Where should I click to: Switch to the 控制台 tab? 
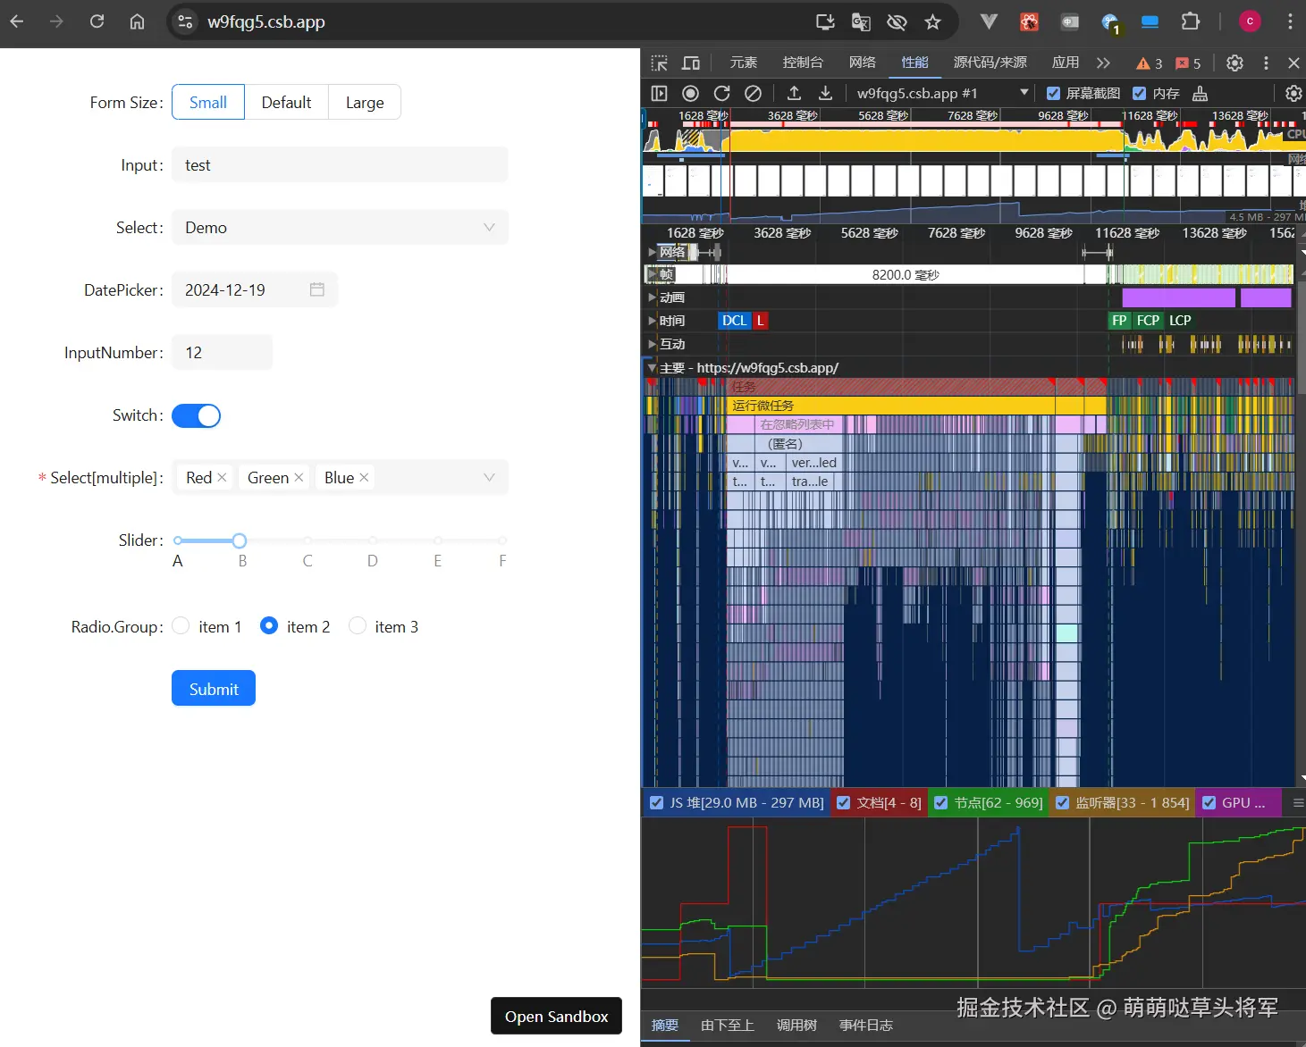tap(803, 63)
